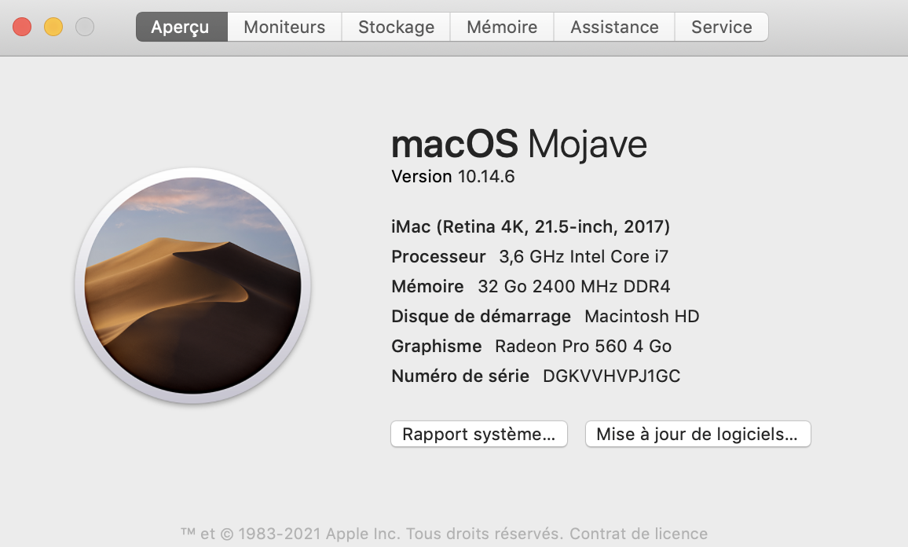Show the Service tab
This screenshot has height=547, width=908.
coord(721,27)
